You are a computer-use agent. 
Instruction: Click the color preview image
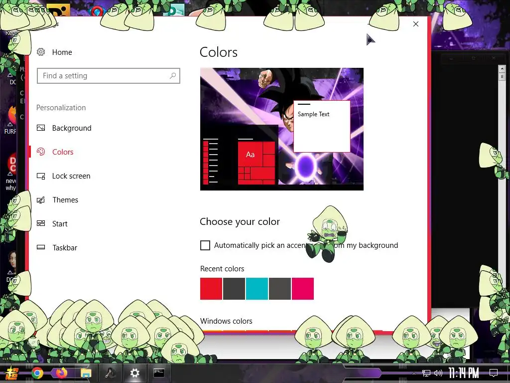282,129
